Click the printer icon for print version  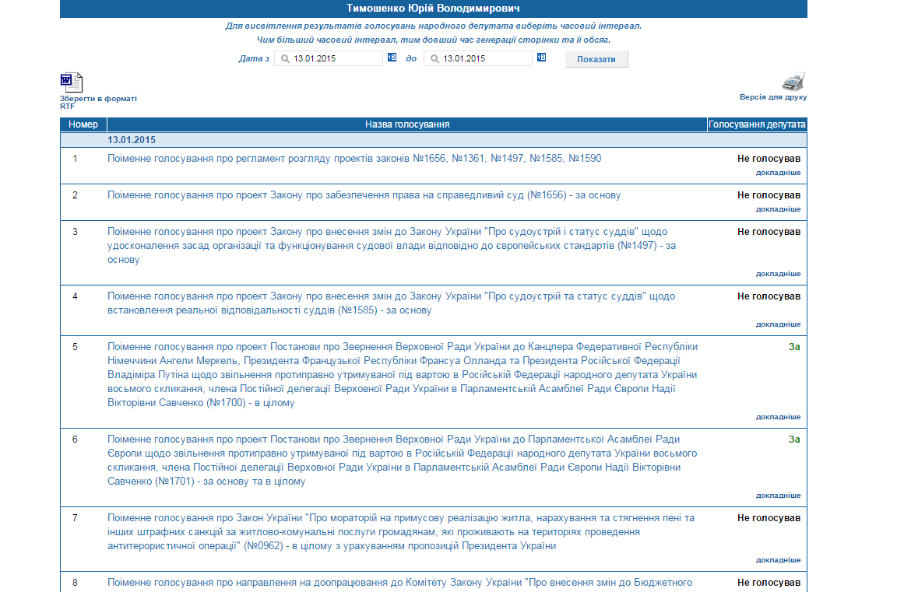793,82
